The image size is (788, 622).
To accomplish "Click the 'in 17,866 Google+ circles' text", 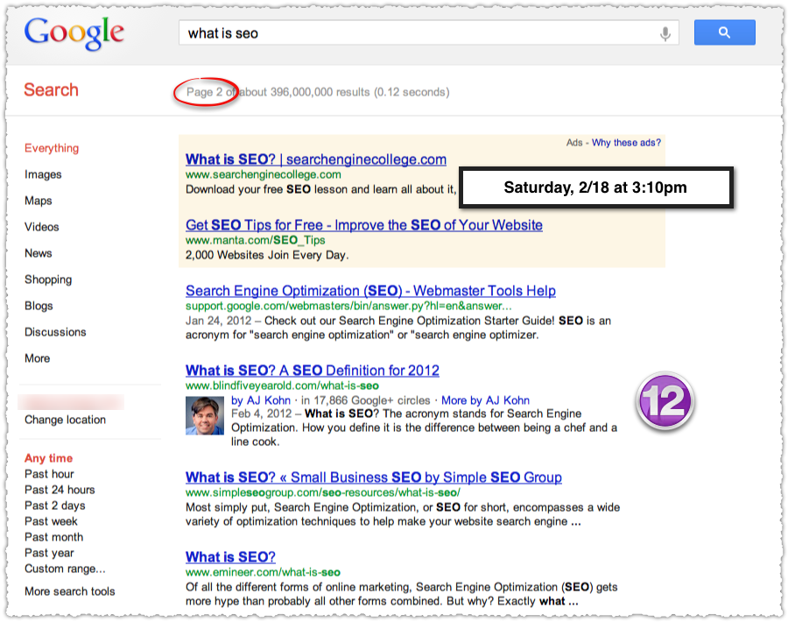I will (x=366, y=400).
